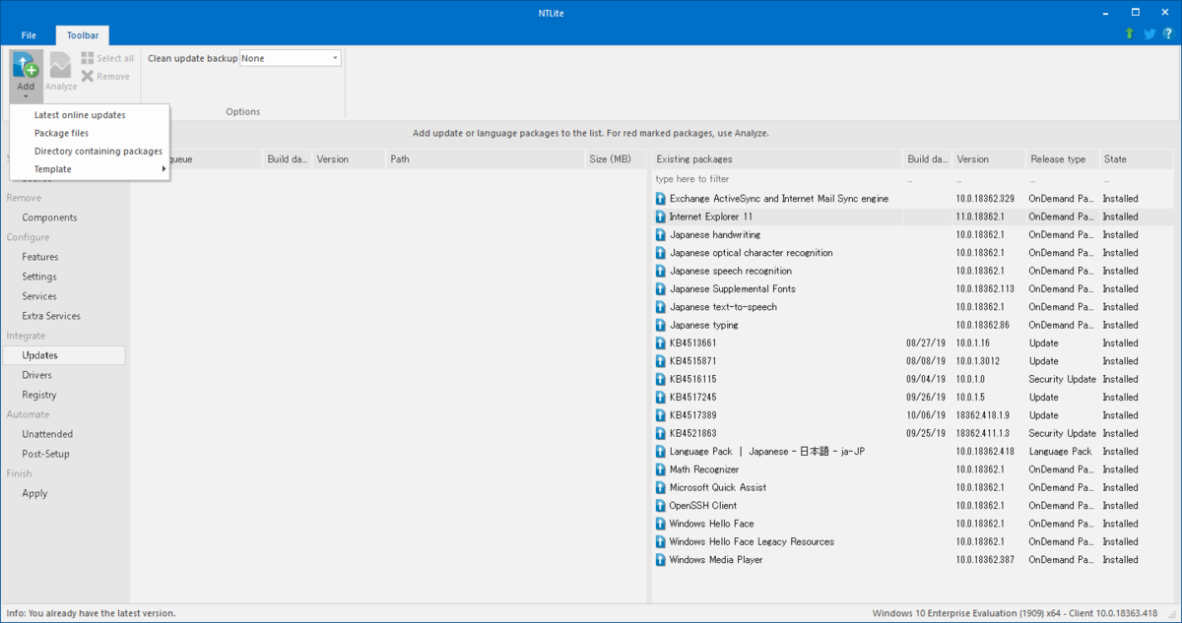
Task: Click the Add button dropdown arrow
Action: tap(26, 96)
